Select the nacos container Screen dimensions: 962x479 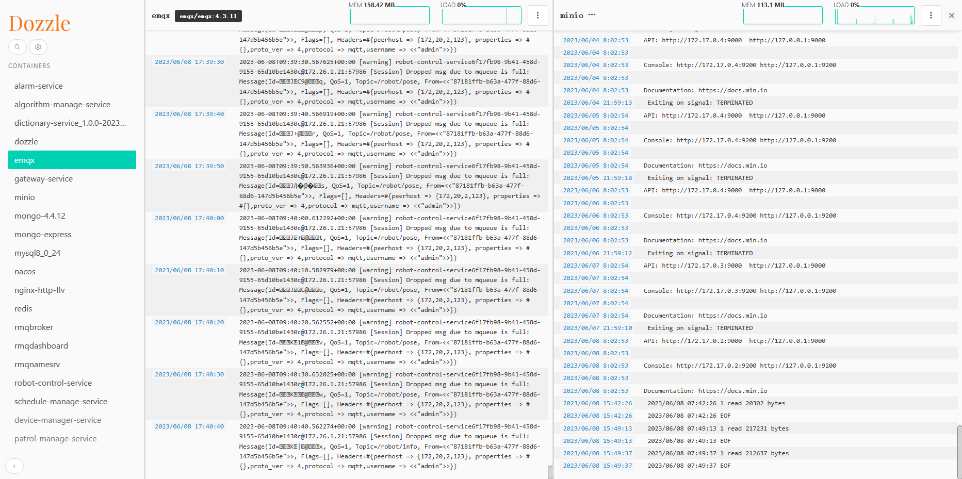point(24,271)
